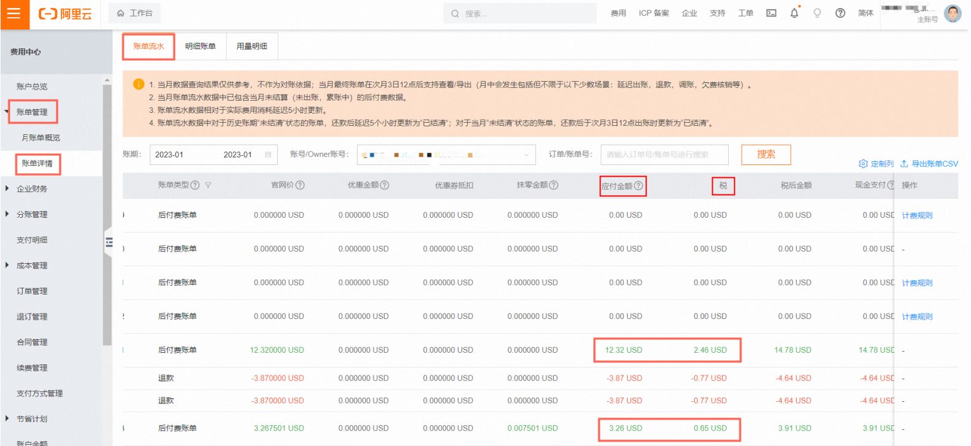Click the 0.007501 USD rounding amount
Viewport: 971px width, 446px height.
532,428
